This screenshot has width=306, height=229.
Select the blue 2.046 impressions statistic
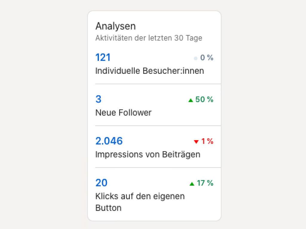(109, 141)
